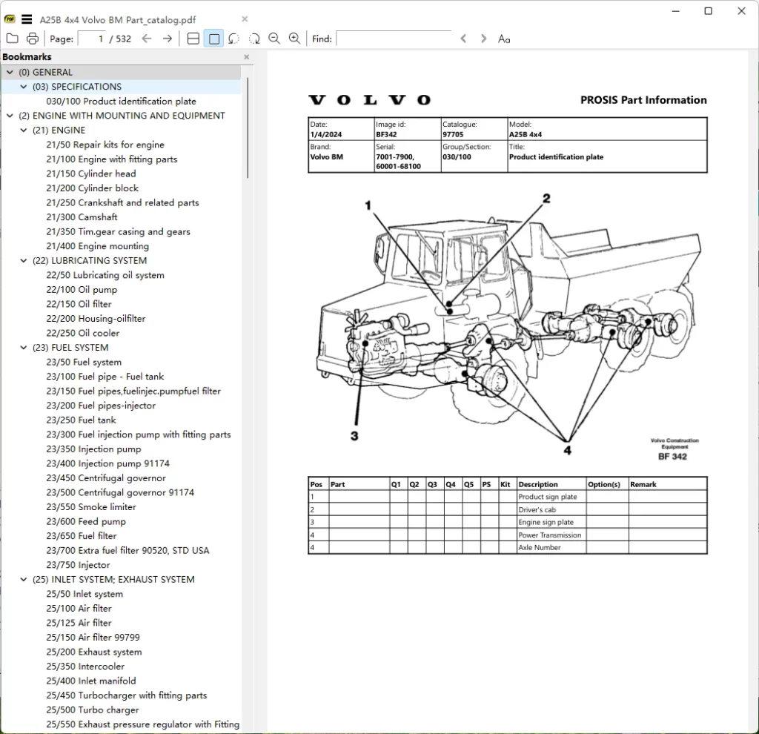The height and width of the screenshot is (734, 759).
Task: Collapse the (23) FUEL SYSTEM section
Action: point(24,348)
